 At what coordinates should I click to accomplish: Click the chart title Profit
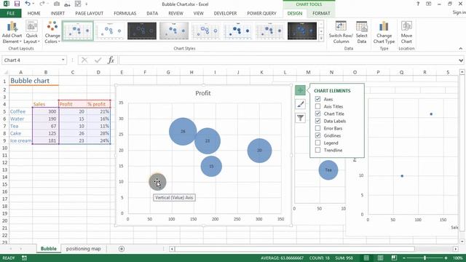pyautogui.click(x=203, y=93)
